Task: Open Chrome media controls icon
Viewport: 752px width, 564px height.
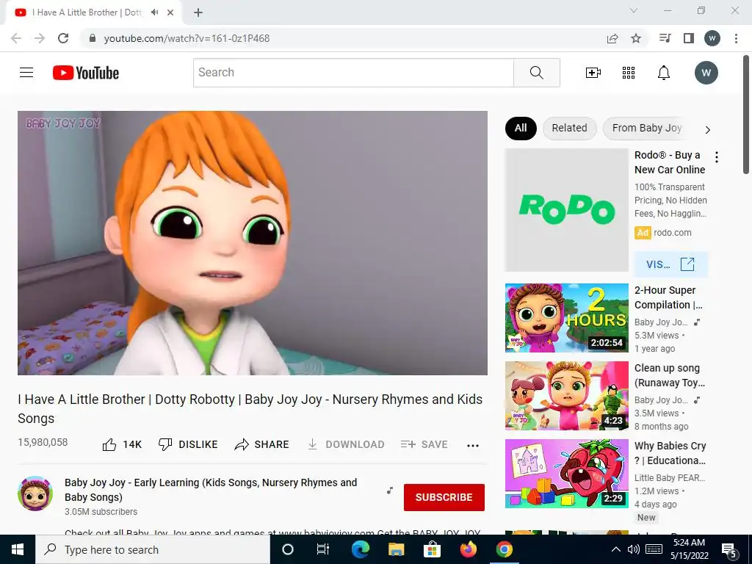Action: pyautogui.click(x=665, y=38)
